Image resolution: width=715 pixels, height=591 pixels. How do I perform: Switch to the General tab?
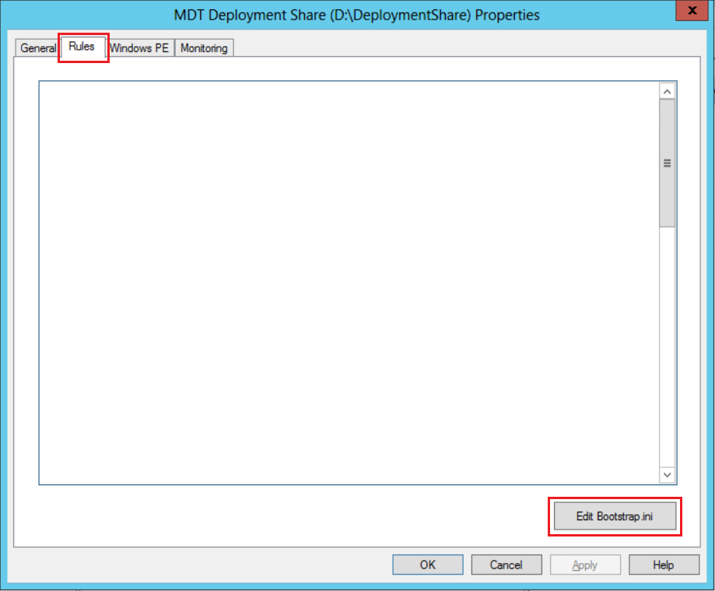37,48
